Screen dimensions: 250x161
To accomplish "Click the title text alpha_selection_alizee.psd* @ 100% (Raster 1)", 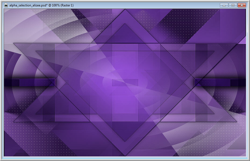I will click(41, 5).
